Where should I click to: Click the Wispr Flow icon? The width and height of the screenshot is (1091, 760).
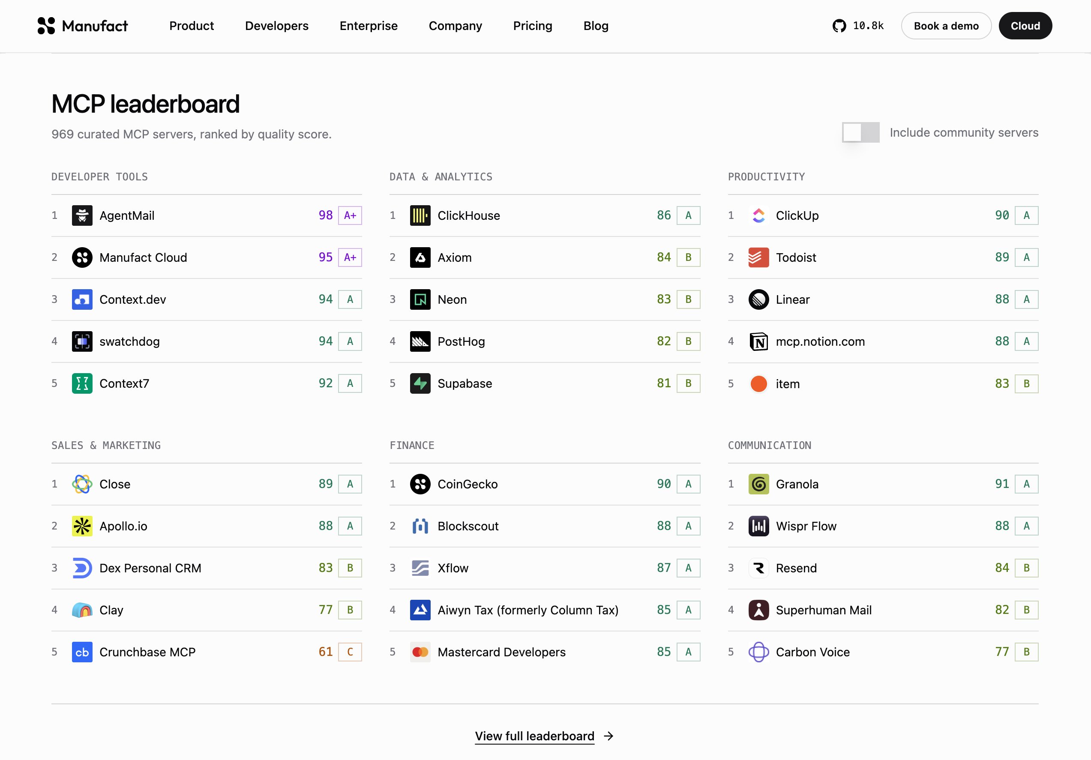758,526
